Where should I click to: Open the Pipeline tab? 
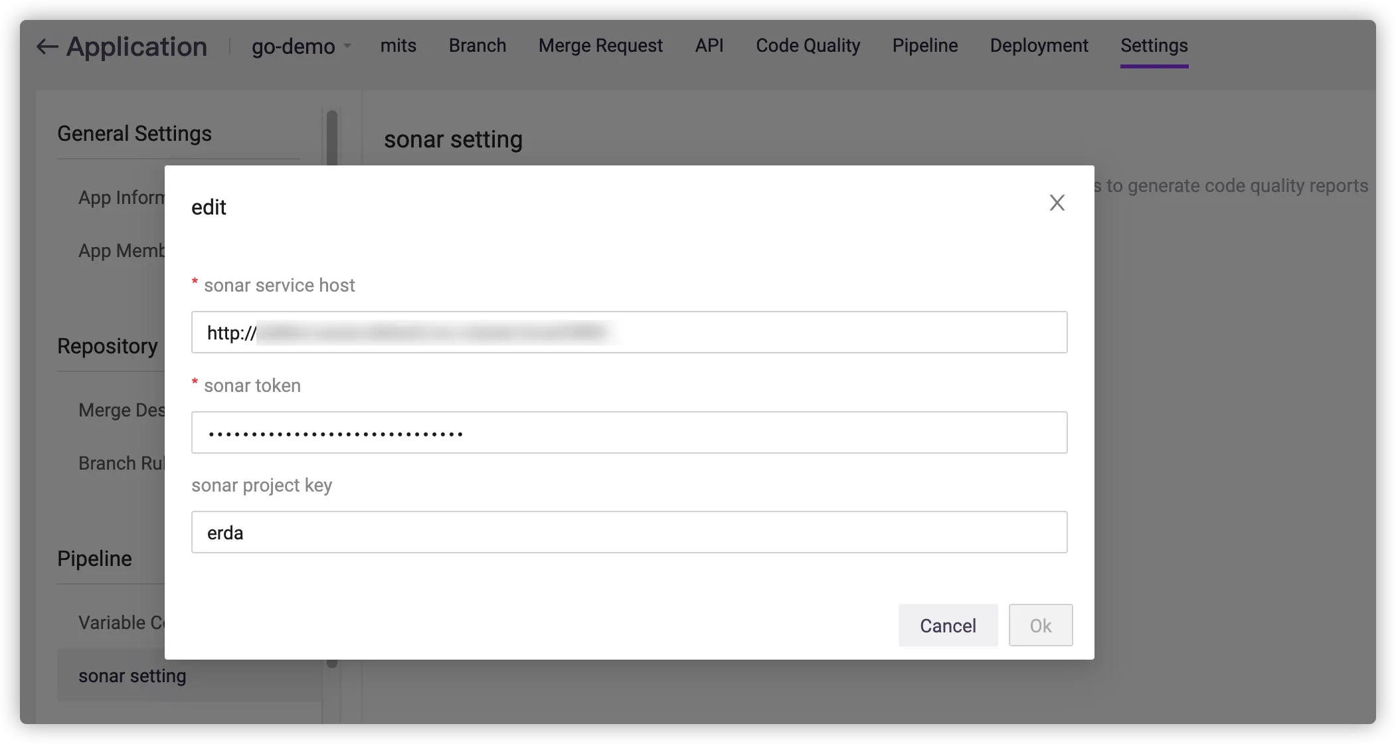(x=924, y=46)
